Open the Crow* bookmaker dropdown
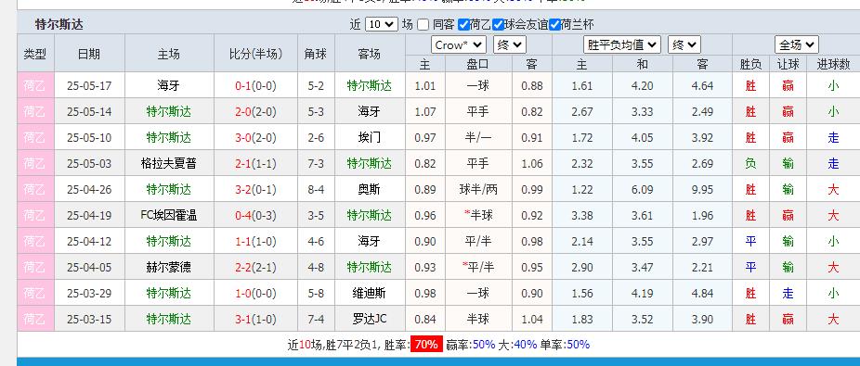Screen dimensions: 860x366 coord(459,44)
